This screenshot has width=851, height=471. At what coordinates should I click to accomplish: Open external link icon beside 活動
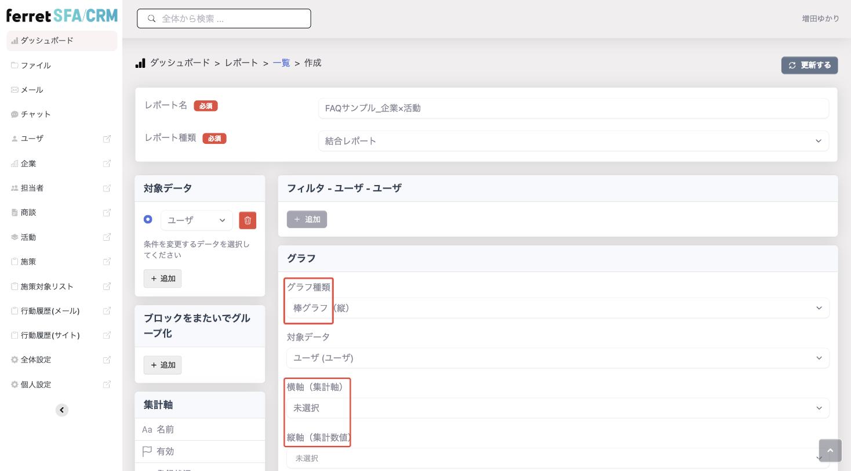pyautogui.click(x=107, y=237)
